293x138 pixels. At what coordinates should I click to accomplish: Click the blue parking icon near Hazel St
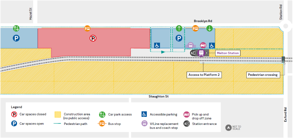[16, 38]
